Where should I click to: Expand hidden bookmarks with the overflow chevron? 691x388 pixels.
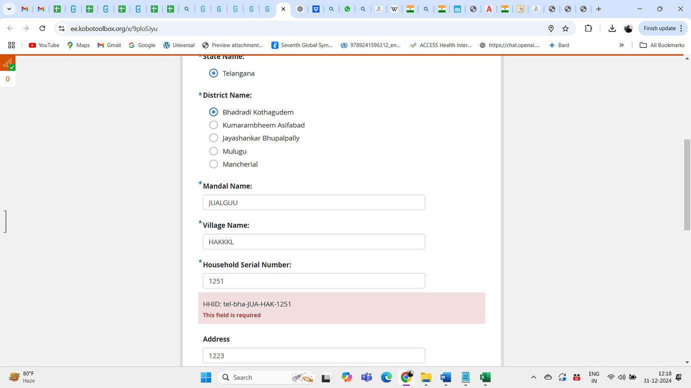(x=621, y=45)
